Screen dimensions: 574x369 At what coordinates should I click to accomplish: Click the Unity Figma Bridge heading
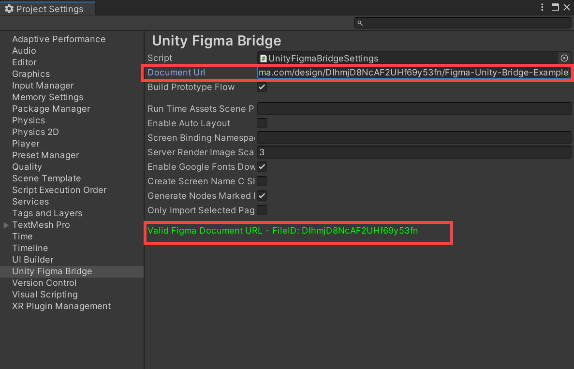[x=216, y=41]
